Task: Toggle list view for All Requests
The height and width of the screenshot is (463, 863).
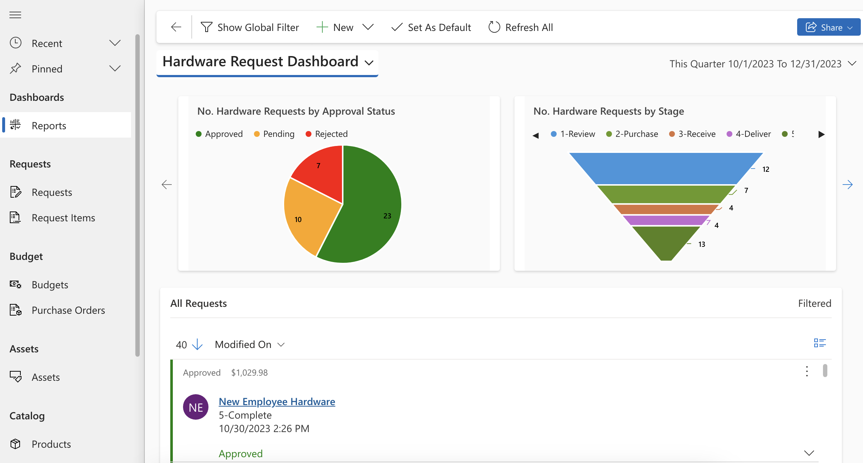Action: pos(820,343)
